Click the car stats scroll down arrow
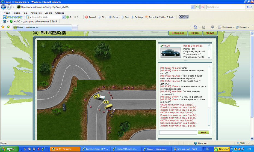254x152 pixels. point(209,58)
